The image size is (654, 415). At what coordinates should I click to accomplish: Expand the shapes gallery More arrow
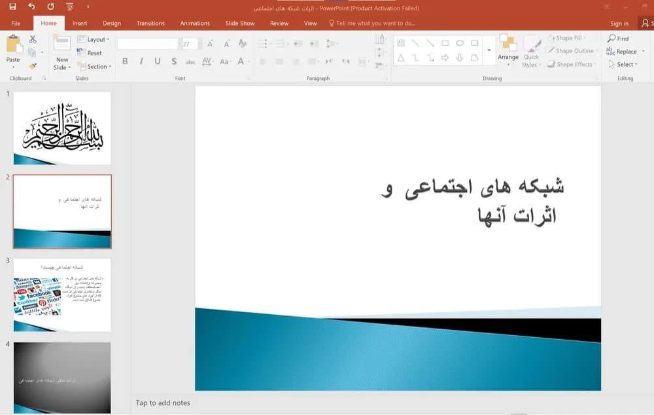pos(489,50)
